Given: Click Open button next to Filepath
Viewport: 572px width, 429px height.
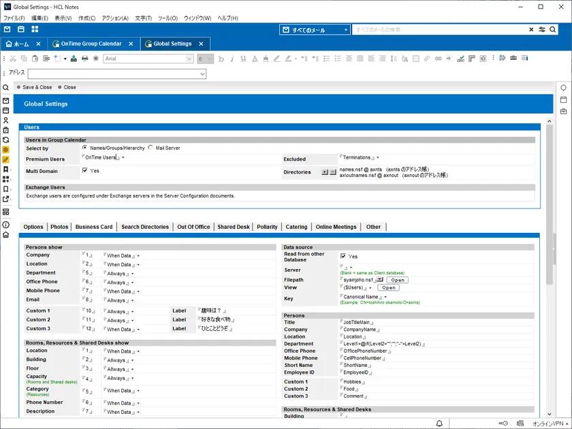Looking at the screenshot, I should [x=397, y=280].
